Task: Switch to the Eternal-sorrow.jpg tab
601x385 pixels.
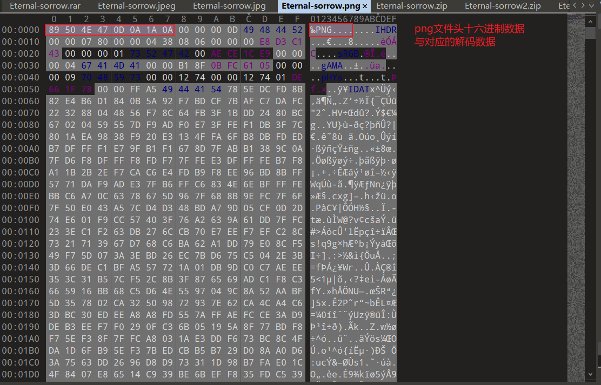Action: coord(229,6)
